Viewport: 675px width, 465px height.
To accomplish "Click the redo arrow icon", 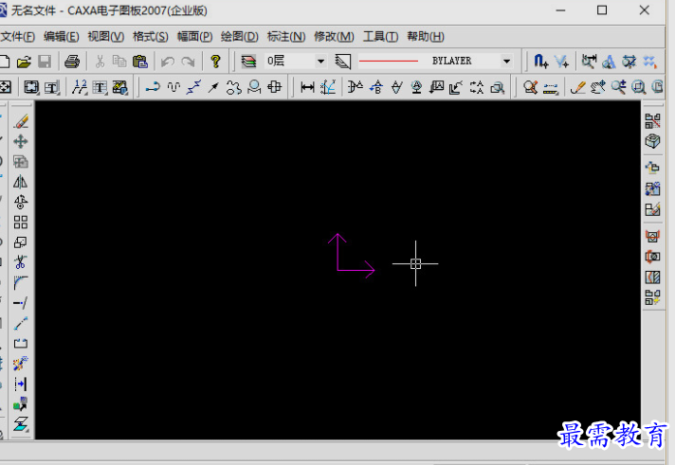I will [x=188, y=62].
